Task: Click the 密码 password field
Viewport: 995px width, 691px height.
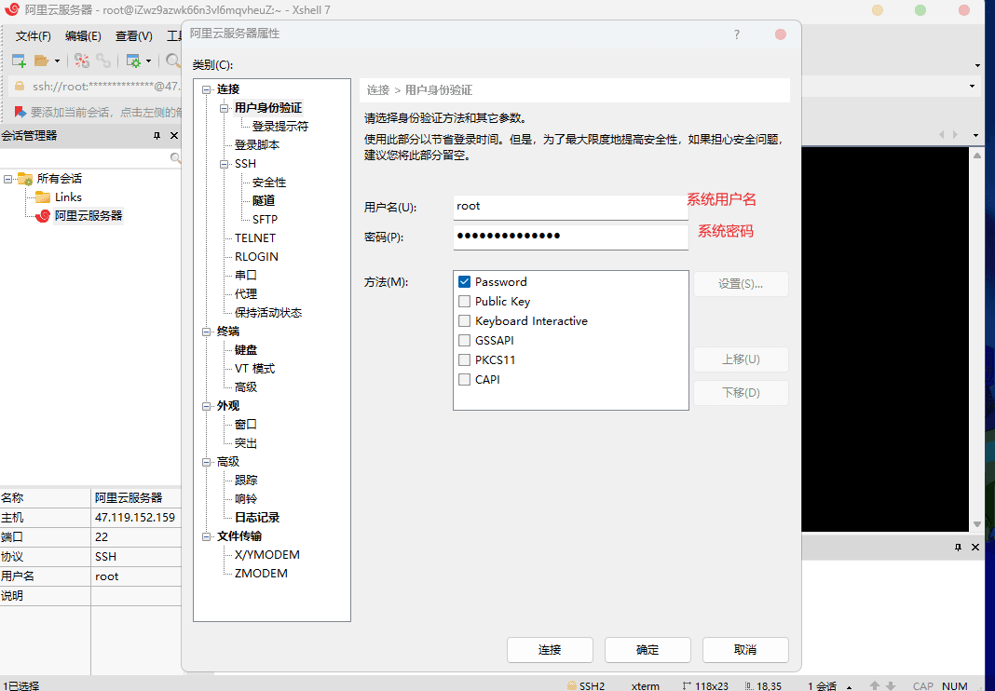Action: [x=570, y=237]
